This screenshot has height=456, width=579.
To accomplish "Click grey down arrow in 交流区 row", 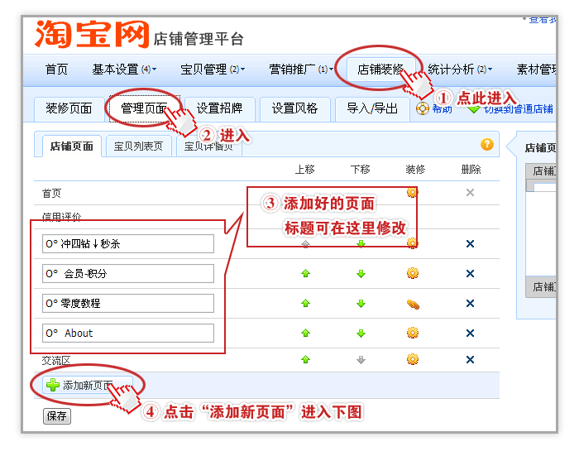I will (x=361, y=359).
